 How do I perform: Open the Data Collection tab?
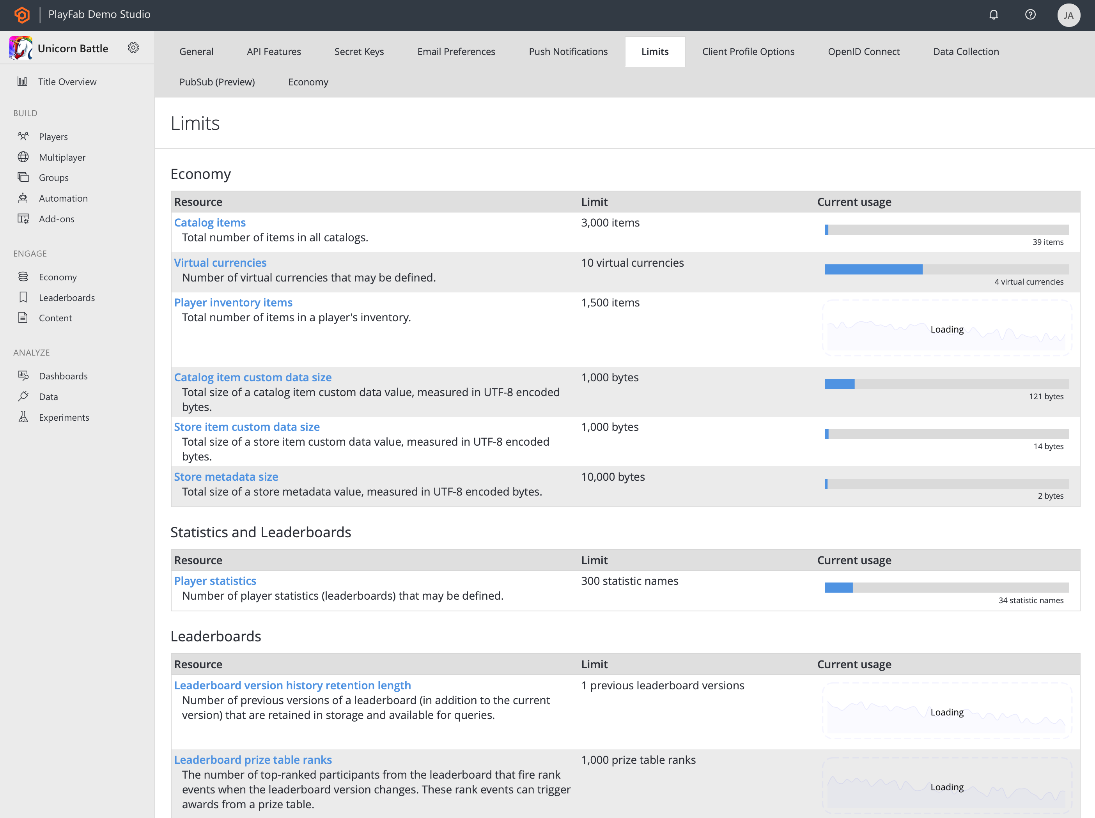965,51
